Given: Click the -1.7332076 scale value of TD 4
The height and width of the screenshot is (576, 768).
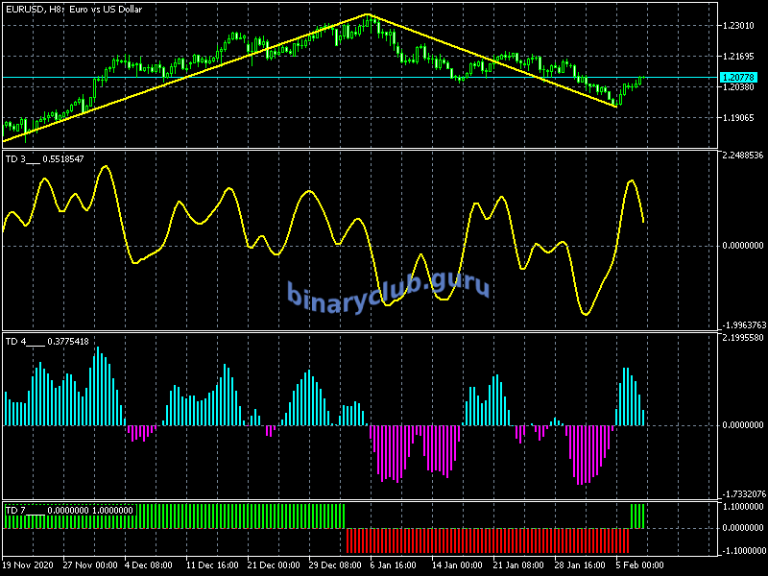Looking at the screenshot, I should [742, 493].
